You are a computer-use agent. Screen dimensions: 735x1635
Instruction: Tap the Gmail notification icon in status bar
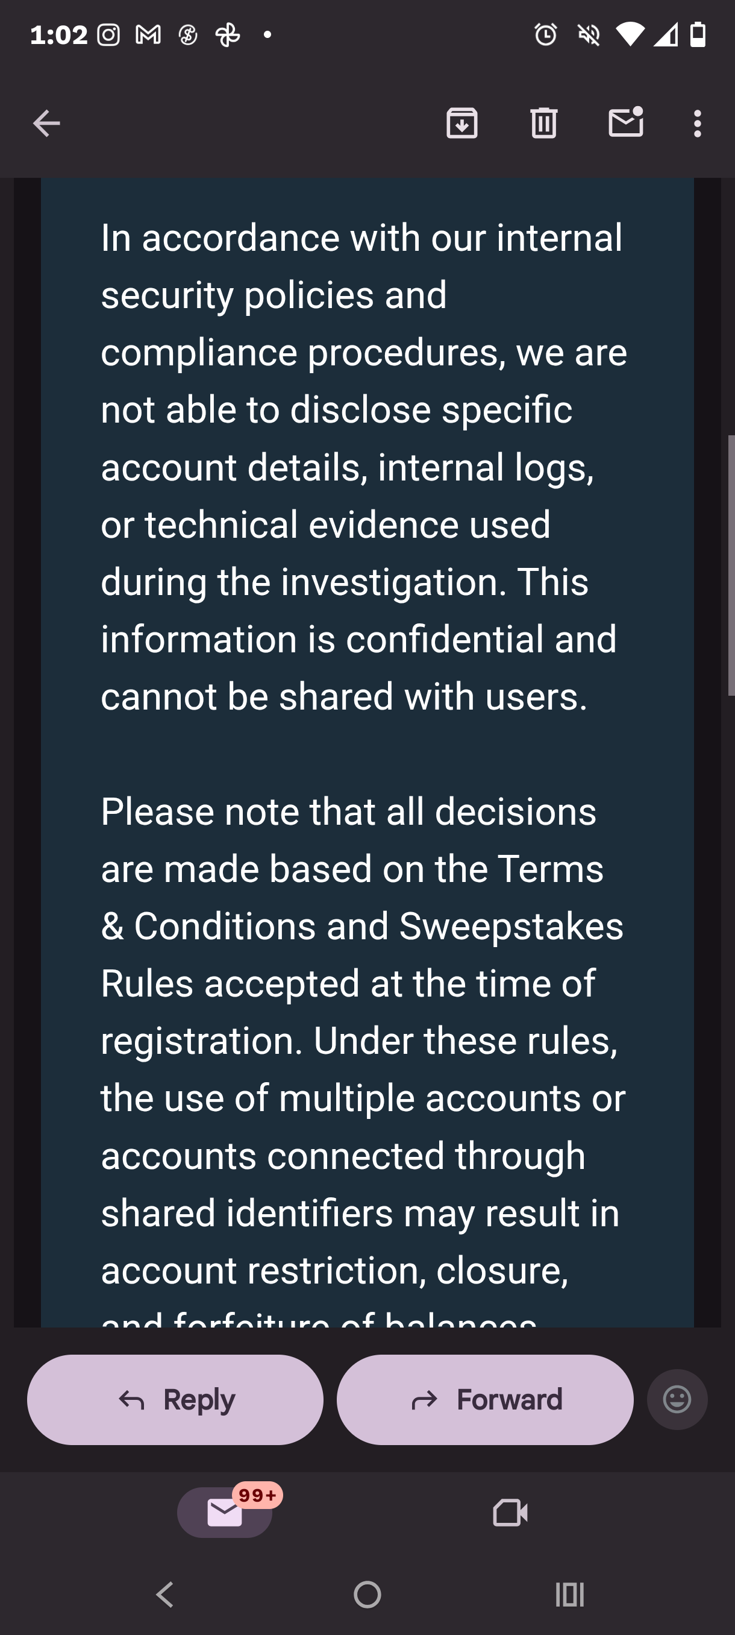click(x=148, y=35)
